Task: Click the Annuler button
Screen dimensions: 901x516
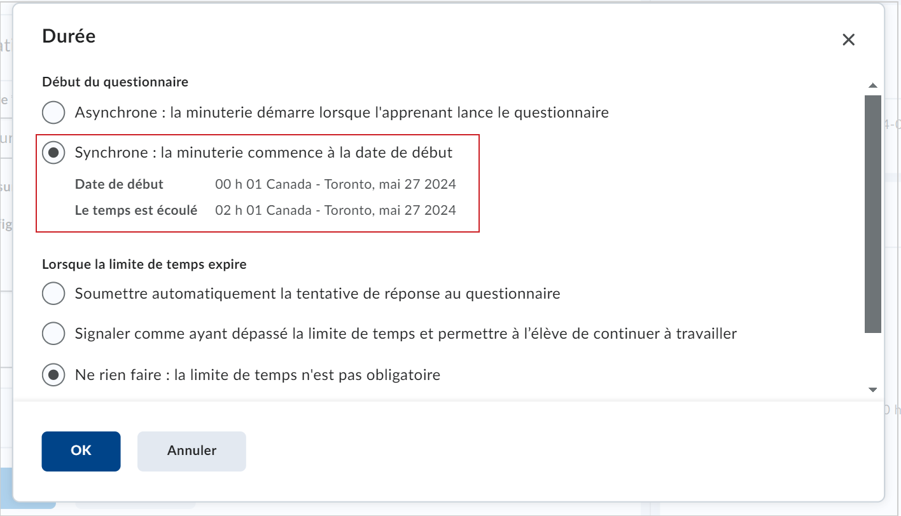Action: point(192,451)
